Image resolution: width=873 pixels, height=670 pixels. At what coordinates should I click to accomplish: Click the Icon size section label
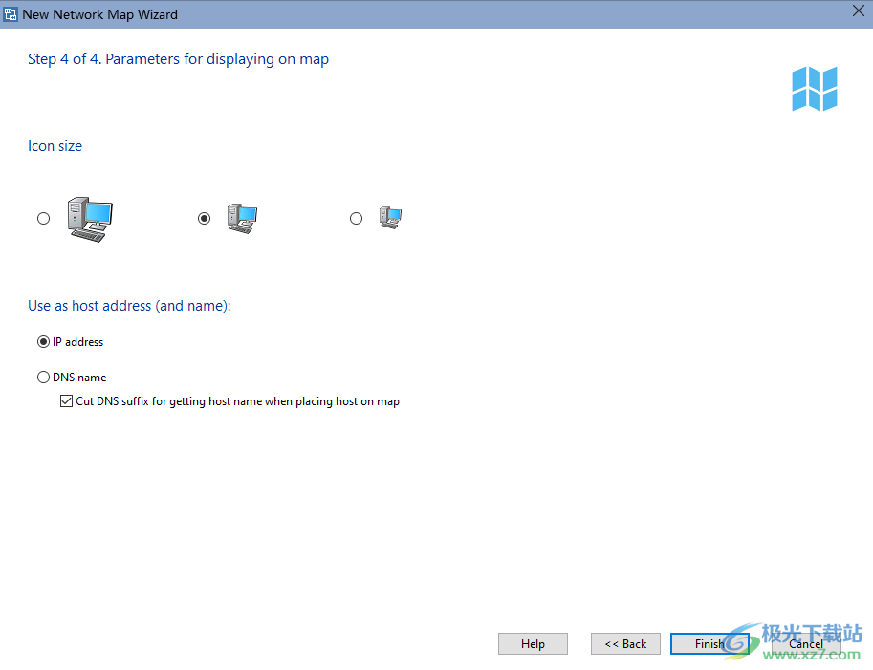click(x=55, y=146)
